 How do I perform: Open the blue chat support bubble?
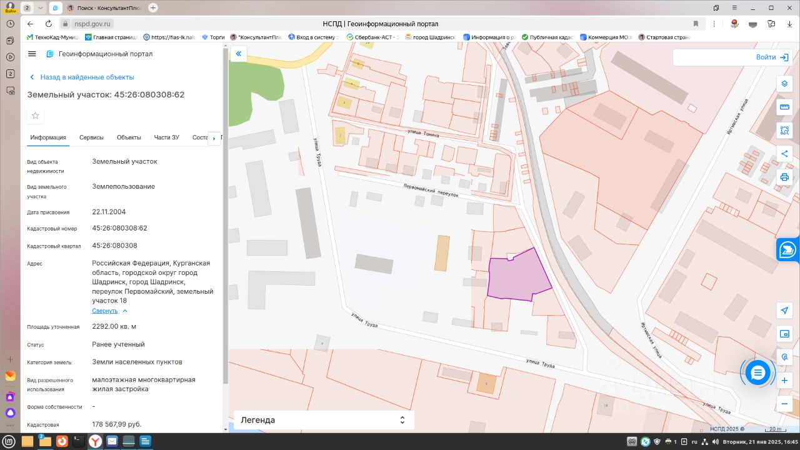(757, 373)
